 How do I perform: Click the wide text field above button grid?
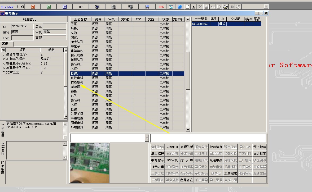(208, 138)
